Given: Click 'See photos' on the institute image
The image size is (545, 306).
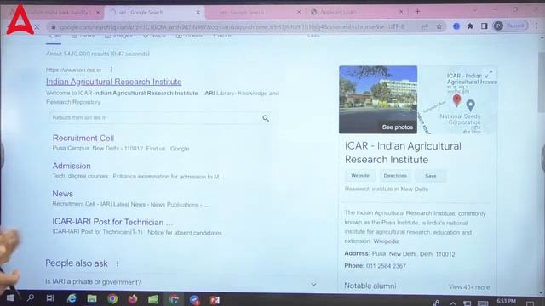Looking at the screenshot, I should (x=398, y=127).
